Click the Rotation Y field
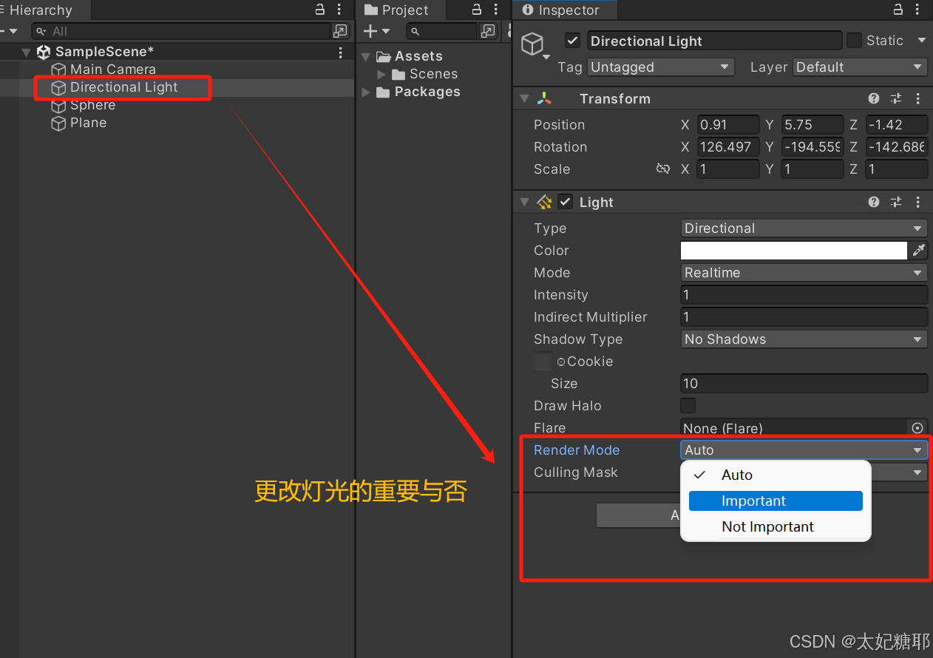The image size is (933, 658). [x=812, y=147]
